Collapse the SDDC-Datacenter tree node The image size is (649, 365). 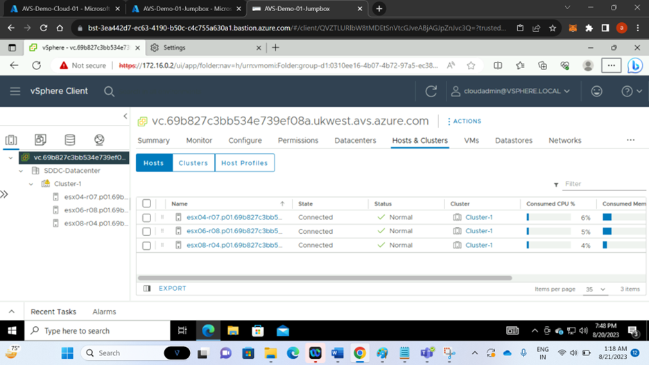tap(21, 171)
